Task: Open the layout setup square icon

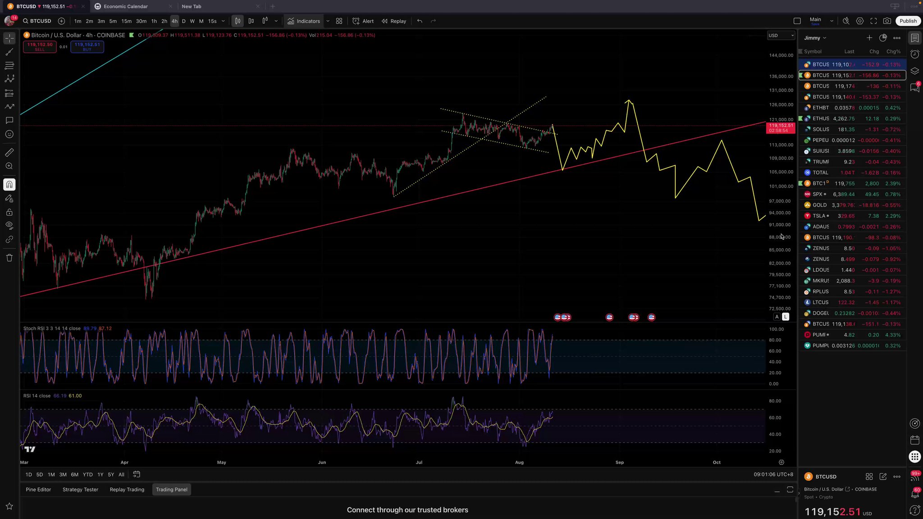Action: [797, 21]
